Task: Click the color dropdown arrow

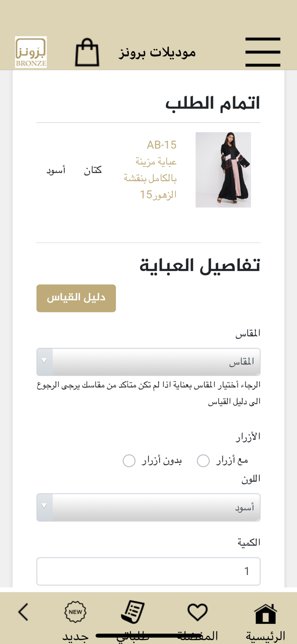Action: tap(44, 506)
